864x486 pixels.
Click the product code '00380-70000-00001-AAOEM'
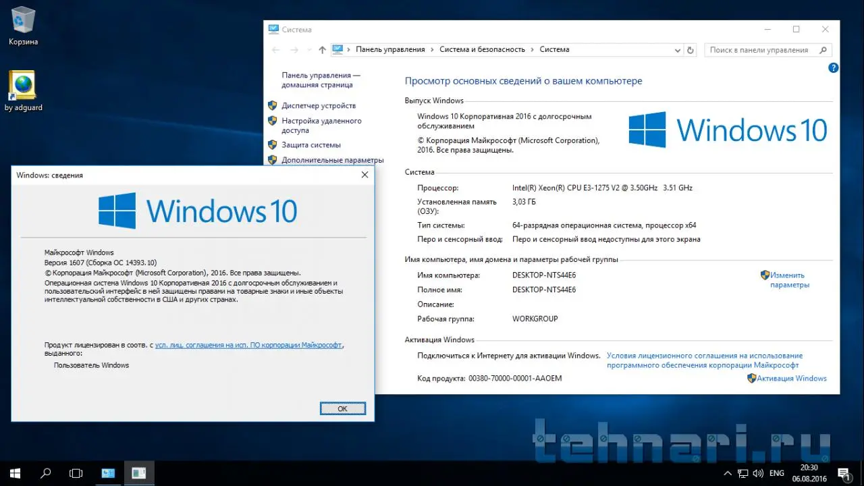point(515,378)
